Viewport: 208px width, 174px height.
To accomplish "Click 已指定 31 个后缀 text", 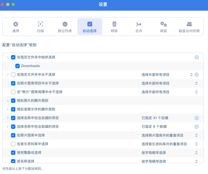I will coord(155,118).
